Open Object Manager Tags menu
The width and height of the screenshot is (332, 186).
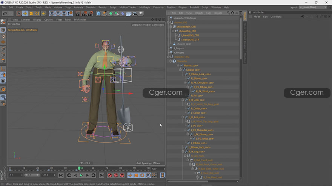209,13
